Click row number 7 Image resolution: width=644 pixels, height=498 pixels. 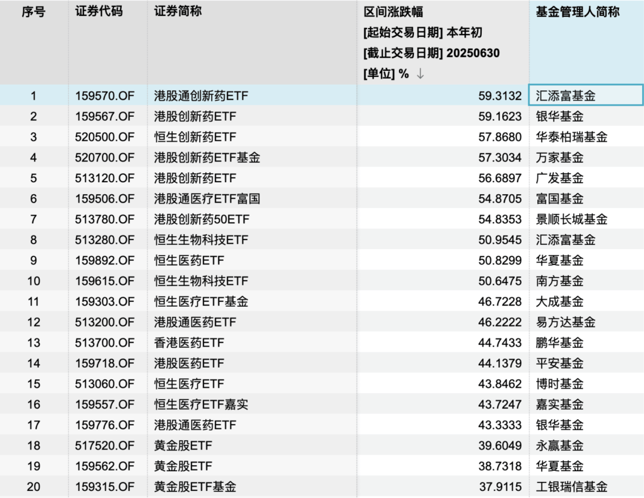coord(33,219)
